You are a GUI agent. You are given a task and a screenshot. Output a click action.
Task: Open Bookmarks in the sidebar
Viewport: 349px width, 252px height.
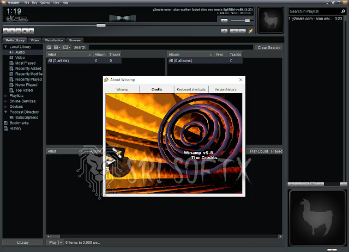(x=19, y=123)
